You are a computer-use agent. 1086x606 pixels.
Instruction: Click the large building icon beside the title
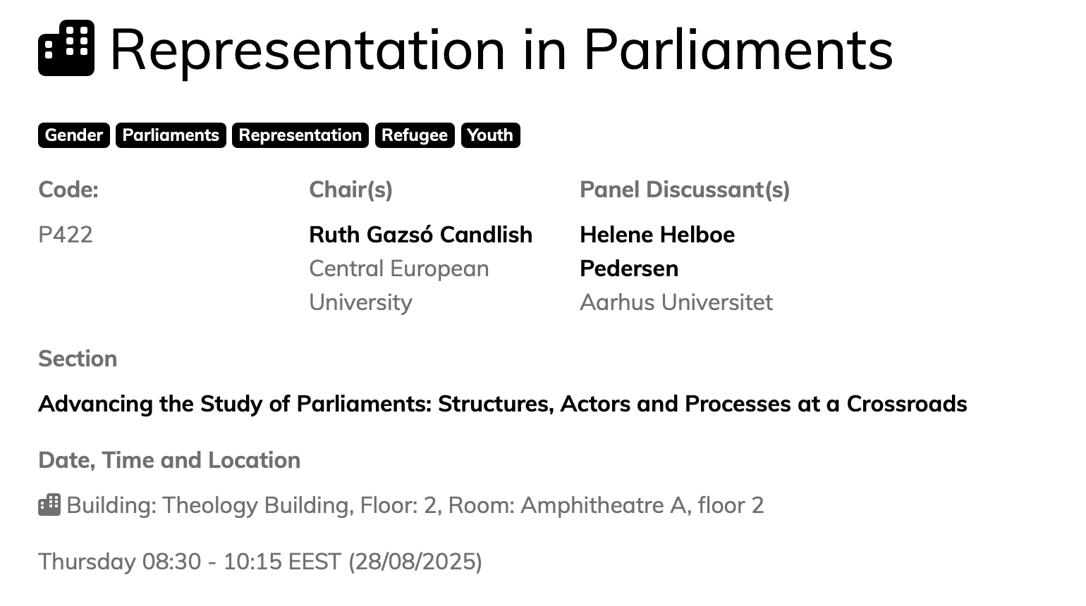coord(66,49)
